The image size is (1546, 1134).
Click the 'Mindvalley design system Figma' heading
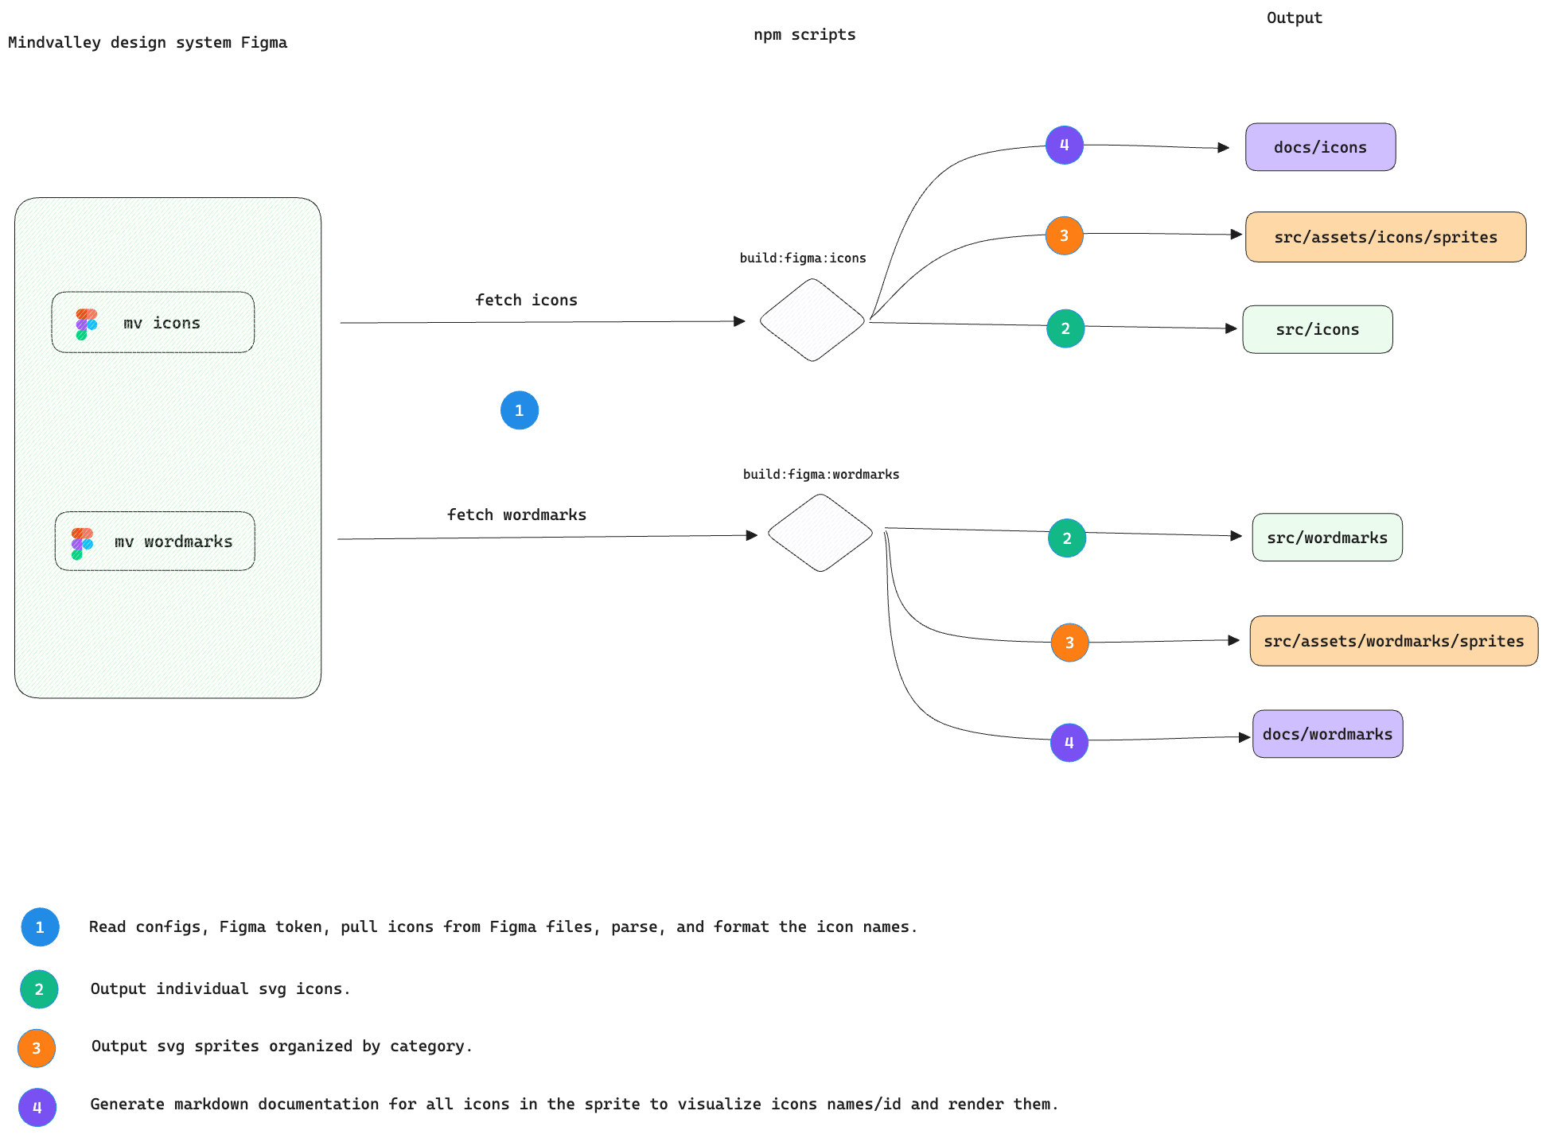click(148, 42)
